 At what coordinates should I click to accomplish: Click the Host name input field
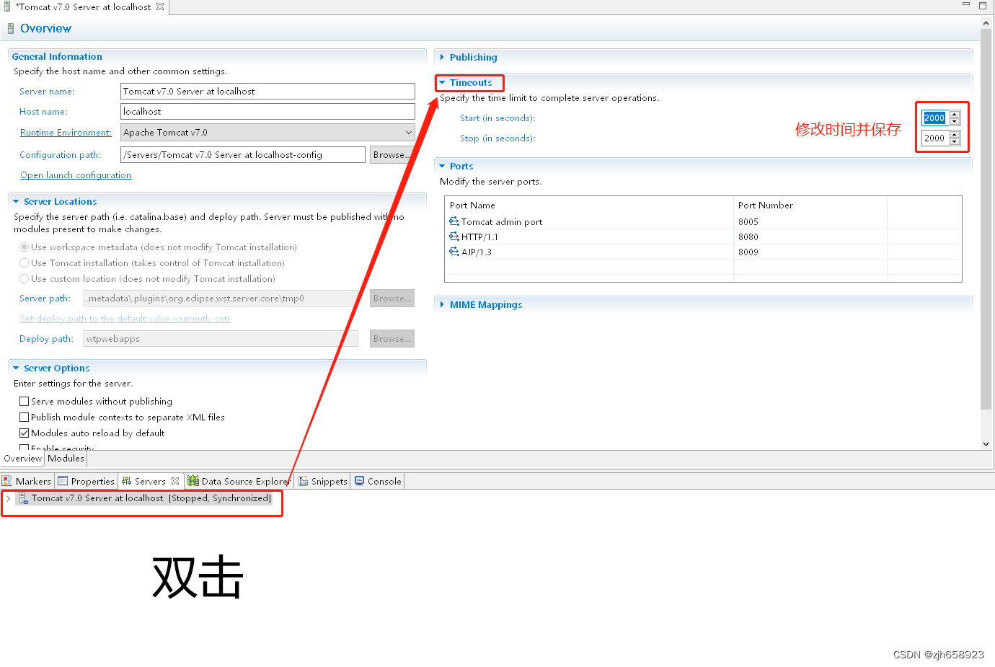(267, 112)
